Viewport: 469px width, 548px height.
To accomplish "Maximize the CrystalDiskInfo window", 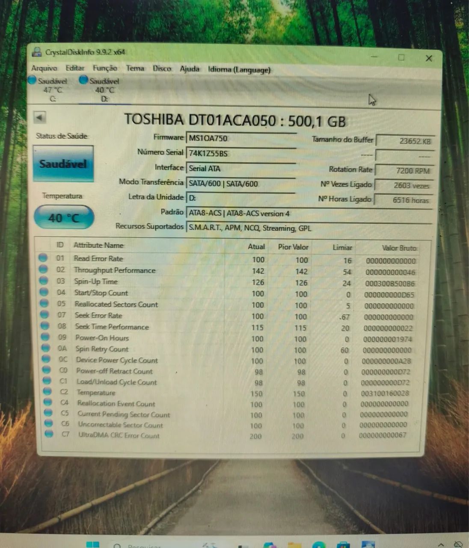I will [x=401, y=57].
